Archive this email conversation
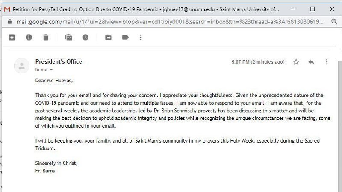Screen dimensions: 342x192 [x=12, y=38]
